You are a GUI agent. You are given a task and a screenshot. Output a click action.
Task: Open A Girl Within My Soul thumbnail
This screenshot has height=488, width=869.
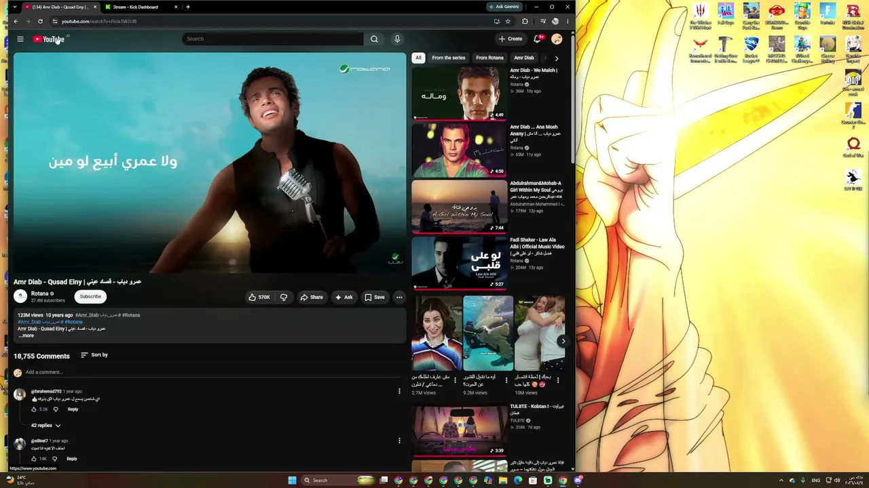[459, 206]
